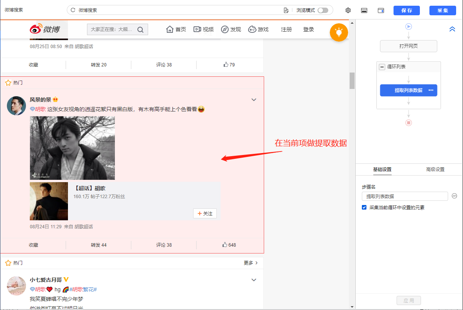Click the start node play icon in workflow
The height and width of the screenshot is (310, 463).
point(408,27)
